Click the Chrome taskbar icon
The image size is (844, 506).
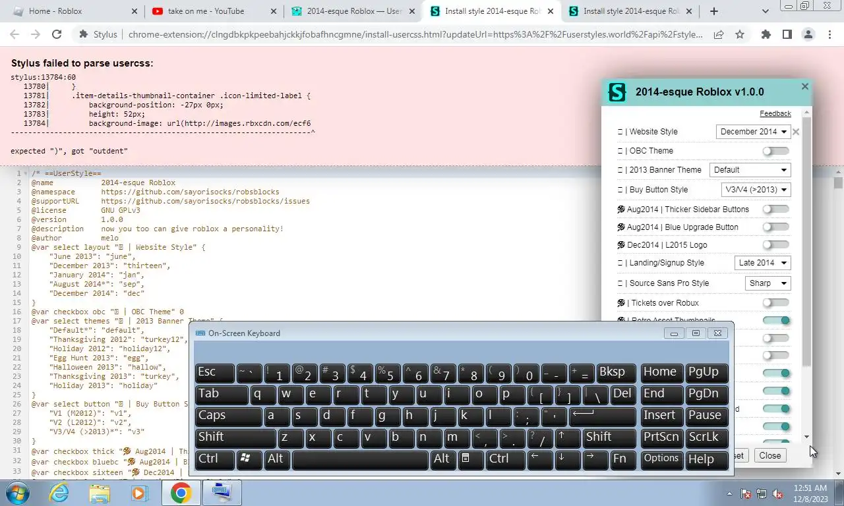[181, 493]
